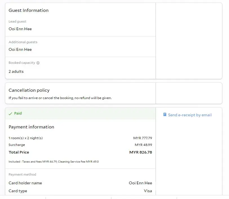Click the Booked capacity info icon
This screenshot has height=199, width=229.
tap(38, 63)
